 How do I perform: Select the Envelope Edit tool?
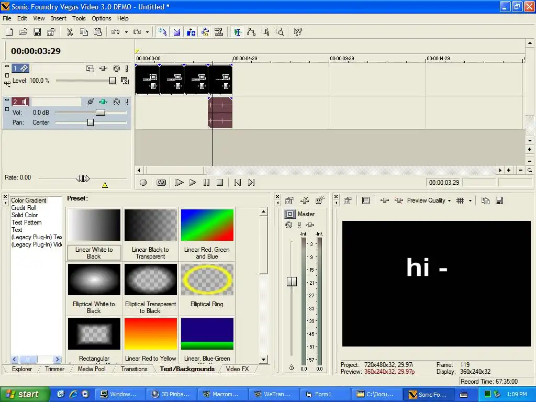point(251,32)
